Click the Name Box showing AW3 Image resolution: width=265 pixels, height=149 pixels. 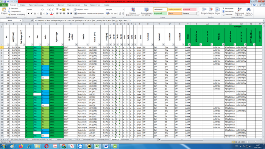[11, 20]
